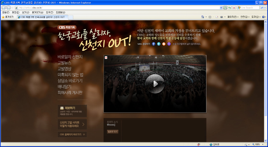Click the Stop loading red X button
Screen dimensions: 268x147
click(x=234, y=8)
